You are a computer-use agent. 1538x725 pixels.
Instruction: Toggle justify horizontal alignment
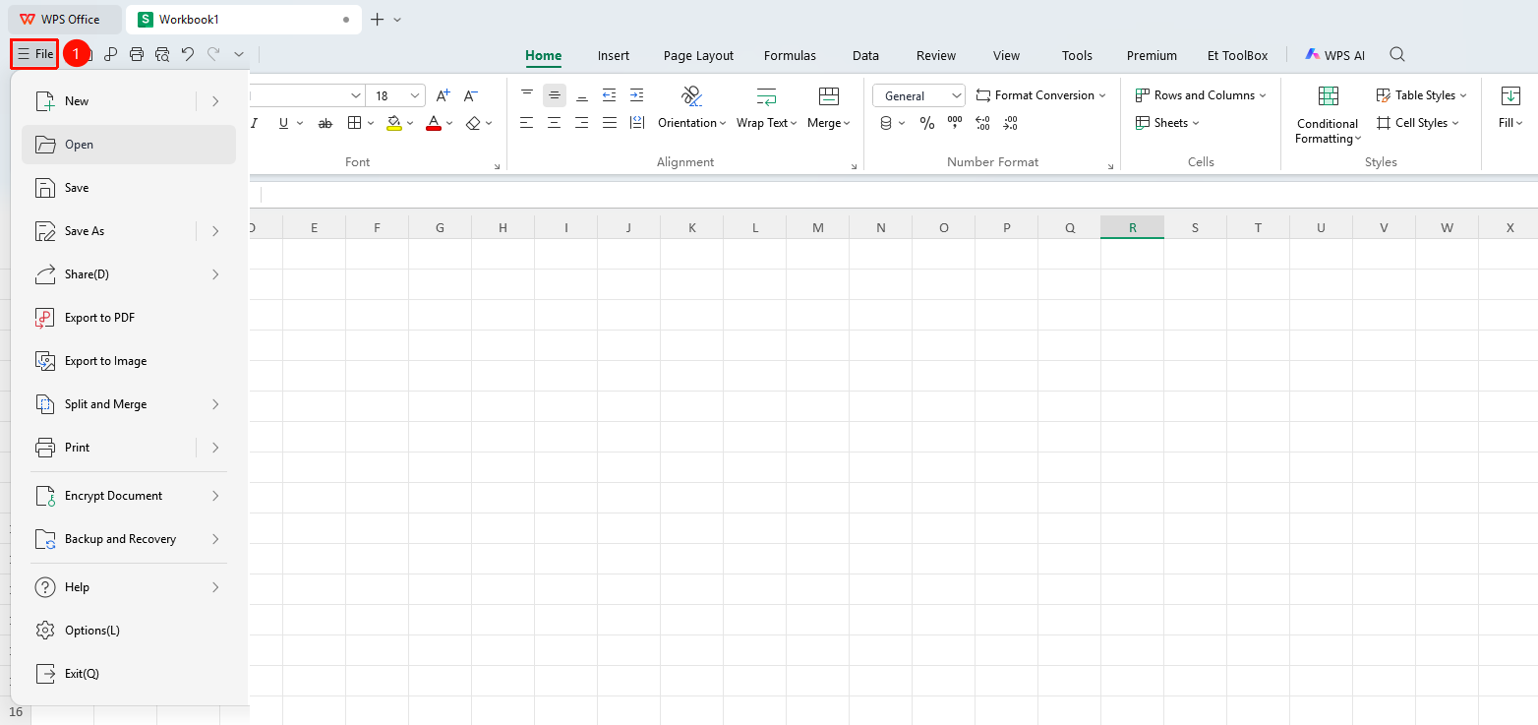610,123
